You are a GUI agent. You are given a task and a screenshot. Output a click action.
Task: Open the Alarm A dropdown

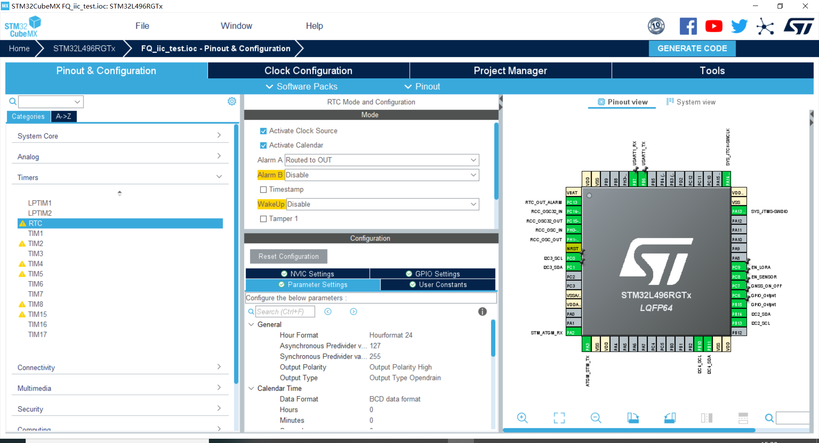(x=382, y=160)
